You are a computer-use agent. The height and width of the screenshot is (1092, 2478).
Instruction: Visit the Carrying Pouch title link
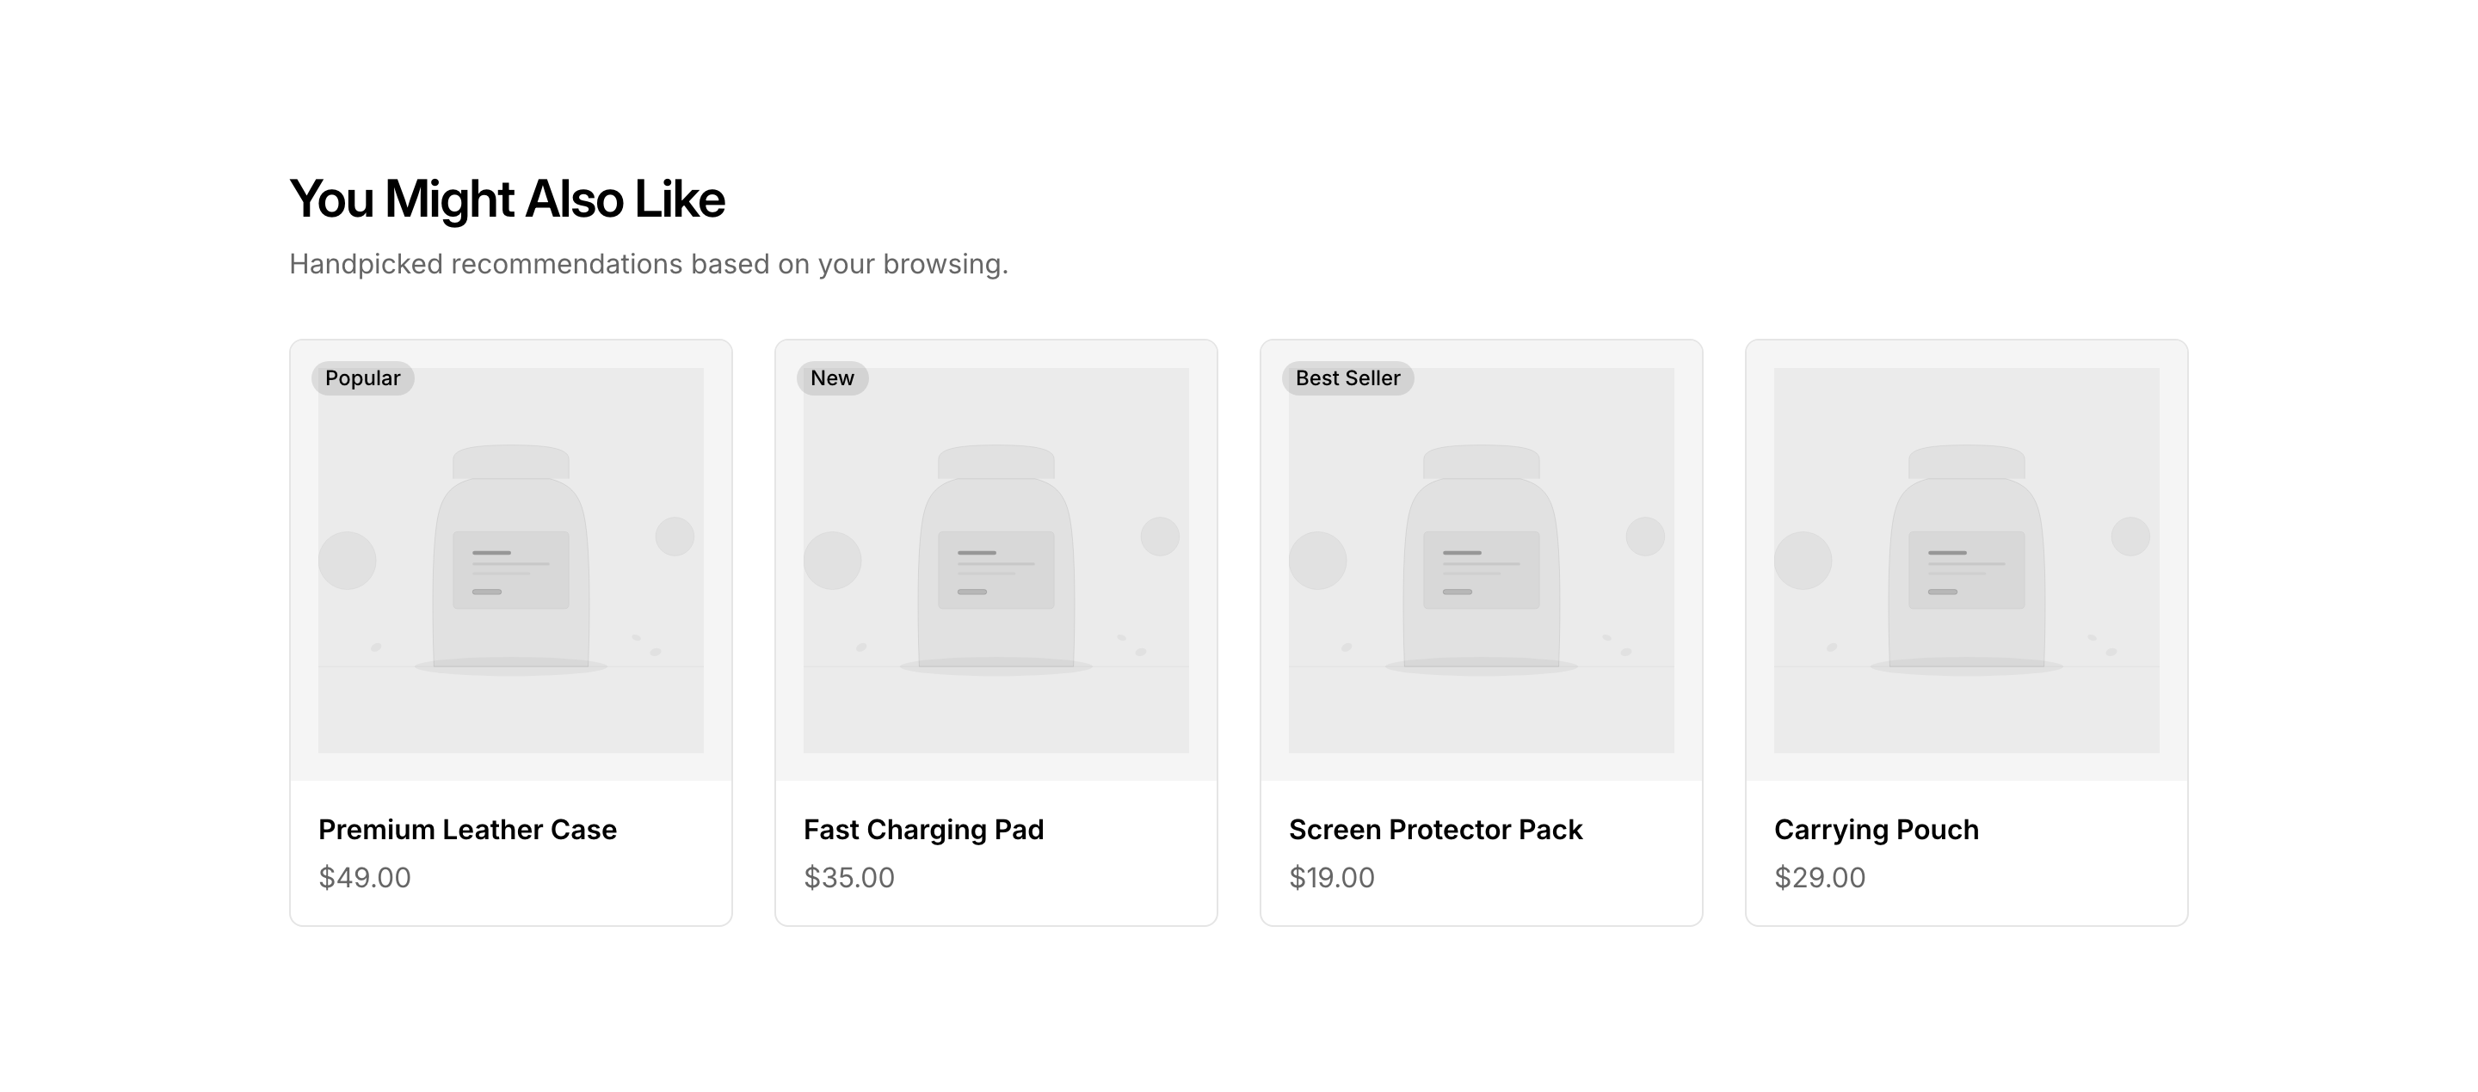coord(1876,829)
